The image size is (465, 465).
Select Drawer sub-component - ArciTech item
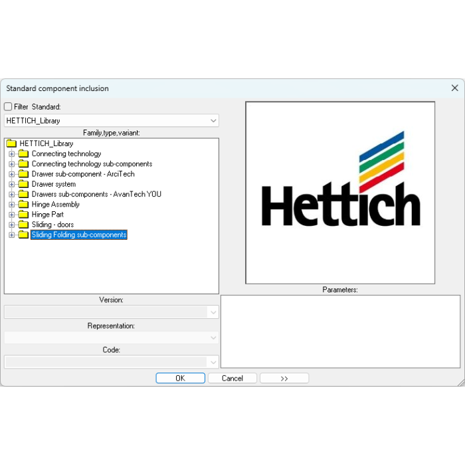point(83,174)
